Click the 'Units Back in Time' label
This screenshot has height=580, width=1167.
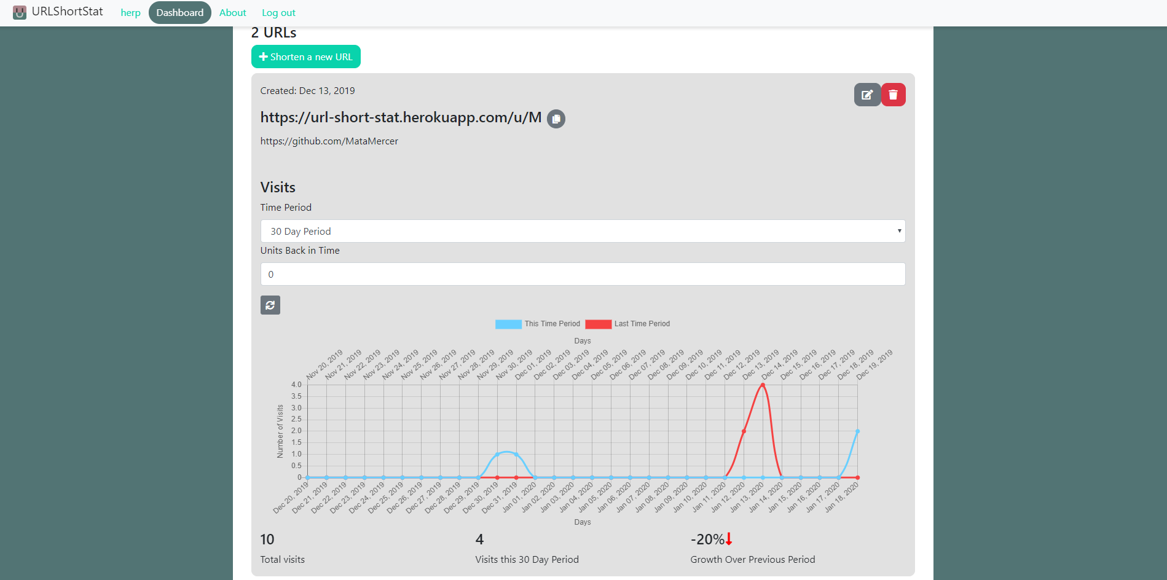(x=300, y=251)
